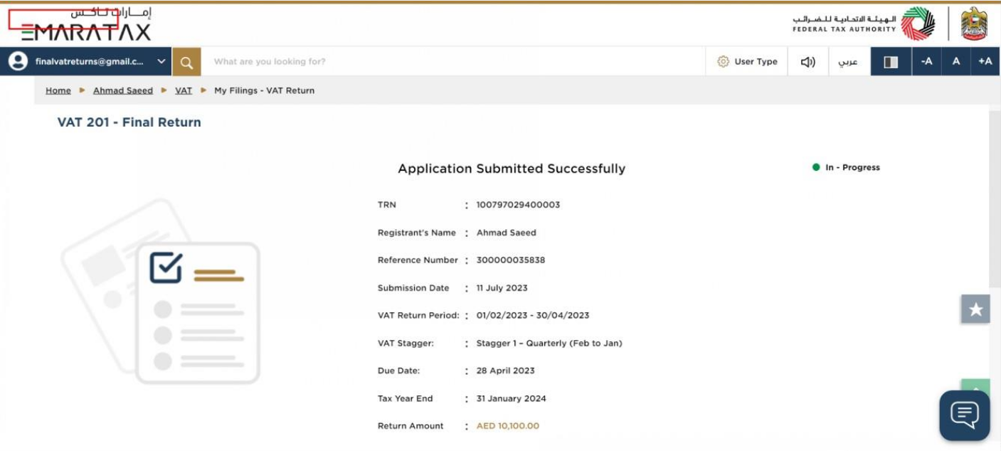1001x451 pixels.
Task: Decrease font size with -A
Action: point(926,62)
